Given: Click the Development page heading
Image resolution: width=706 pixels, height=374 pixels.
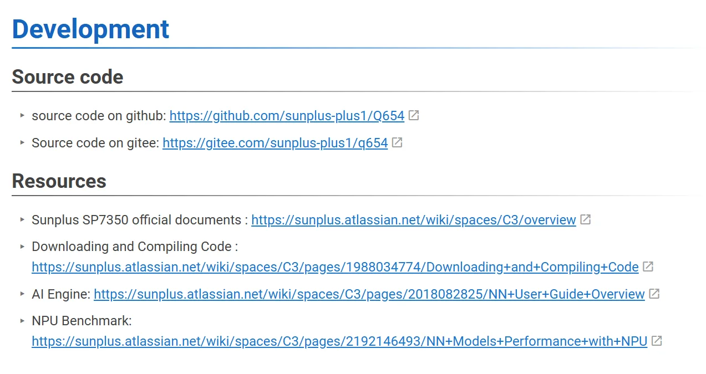Looking at the screenshot, I should click(90, 29).
